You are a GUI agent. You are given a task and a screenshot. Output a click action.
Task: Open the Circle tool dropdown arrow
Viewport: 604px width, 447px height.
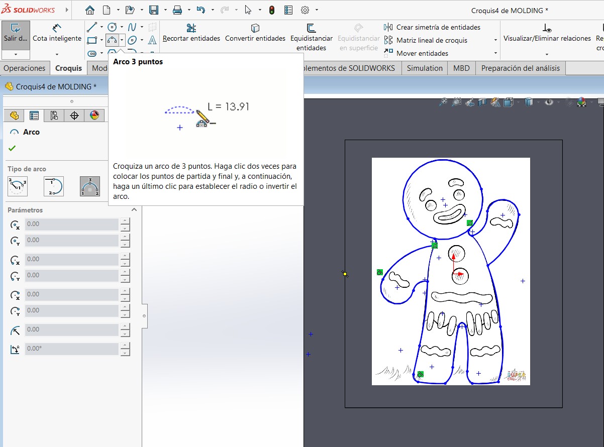pyautogui.click(x=122, y=27)
